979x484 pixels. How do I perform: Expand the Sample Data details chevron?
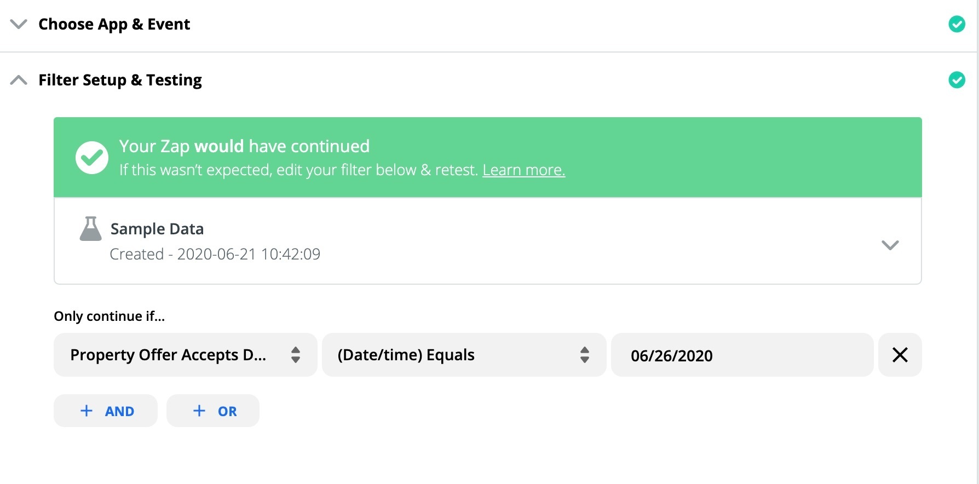tap(890, 245)
